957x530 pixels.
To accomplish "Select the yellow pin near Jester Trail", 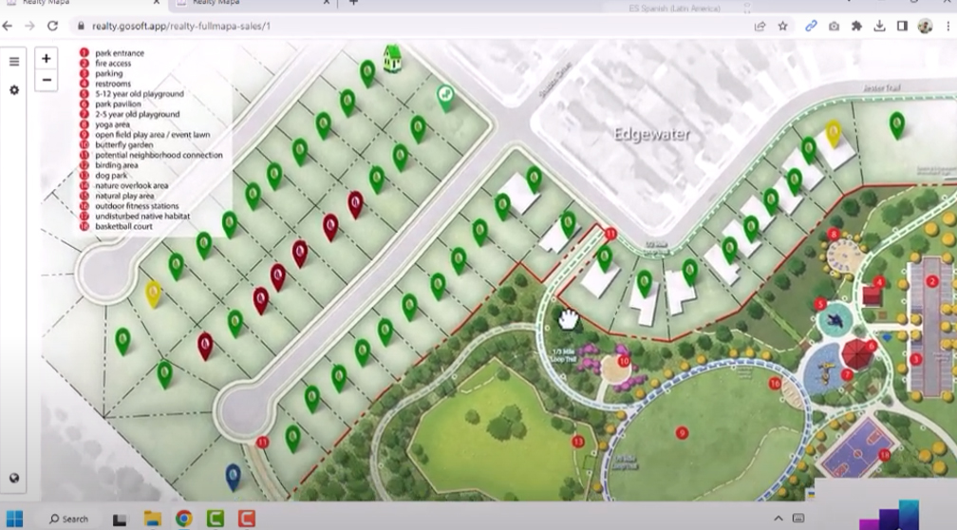I will click(834, 132).
